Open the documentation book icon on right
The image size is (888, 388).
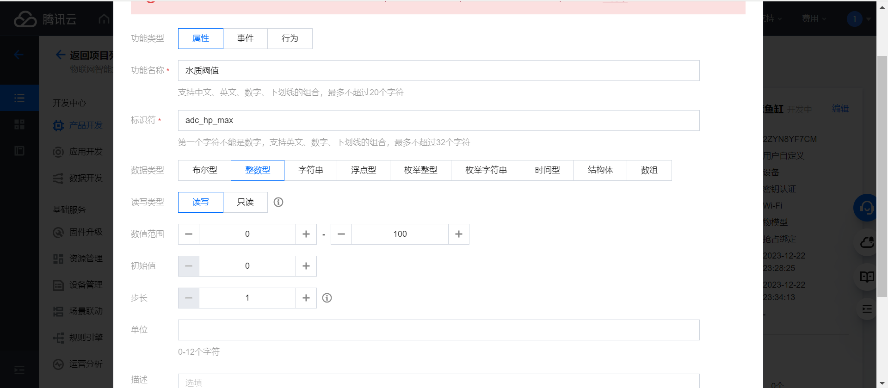pos(867,277)
